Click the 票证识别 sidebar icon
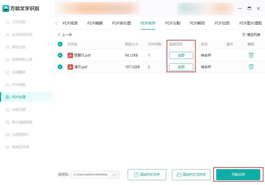This screenshot has width=265, height=185. 8,47
